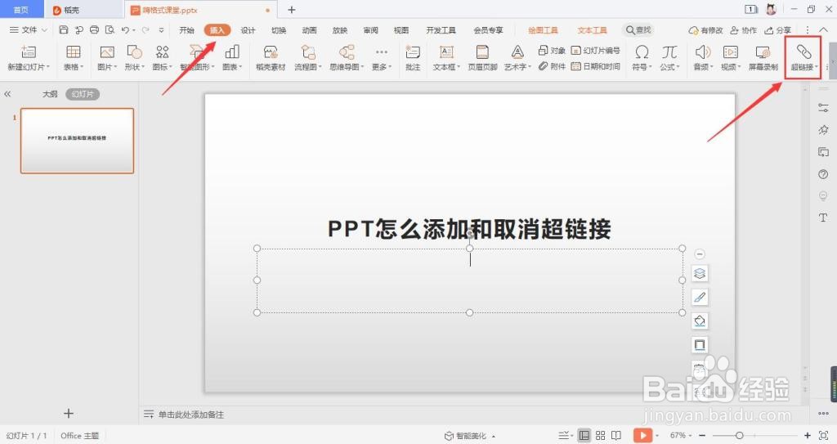Open the 文件 file menu dropdown
Screen dimensions: 837x444
click(x=29, y=30)
